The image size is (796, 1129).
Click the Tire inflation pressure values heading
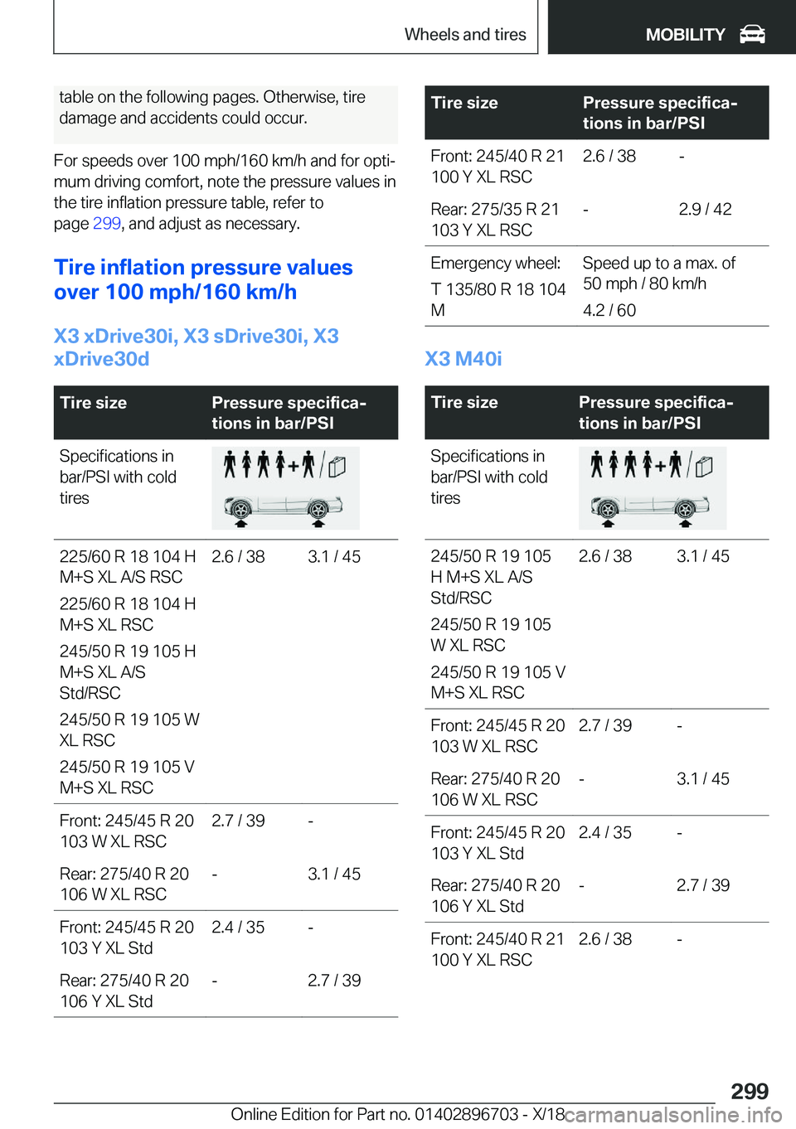pos(203,279)
